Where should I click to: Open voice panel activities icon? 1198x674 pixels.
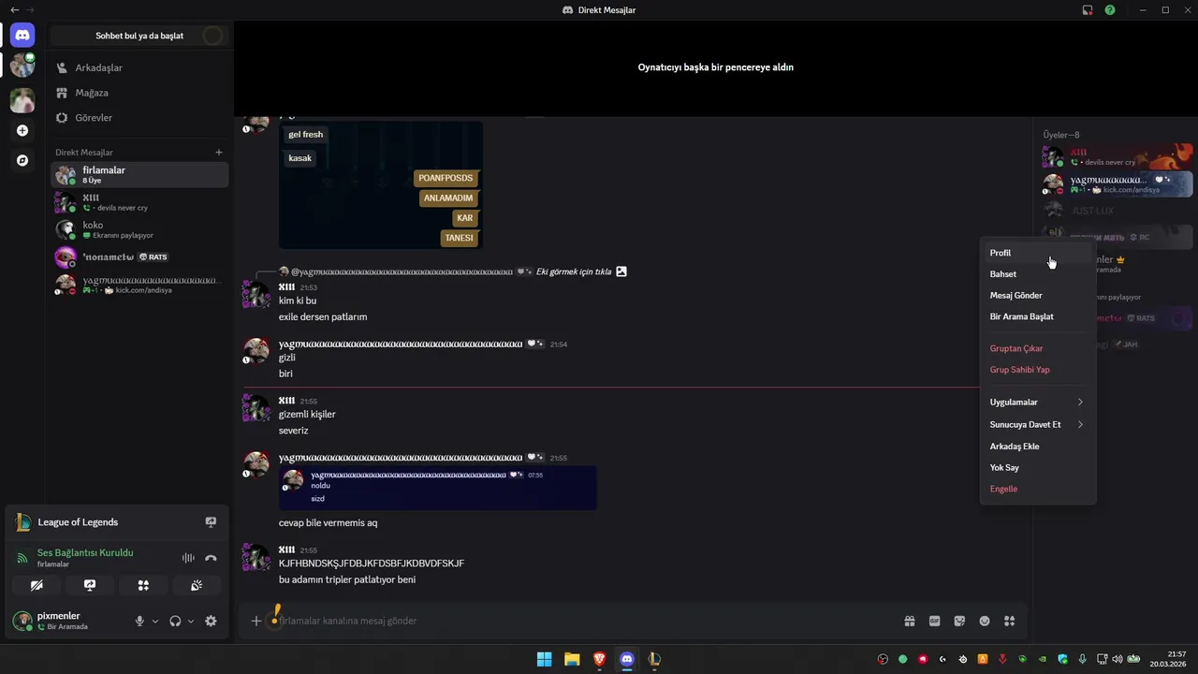coord(143,585)
